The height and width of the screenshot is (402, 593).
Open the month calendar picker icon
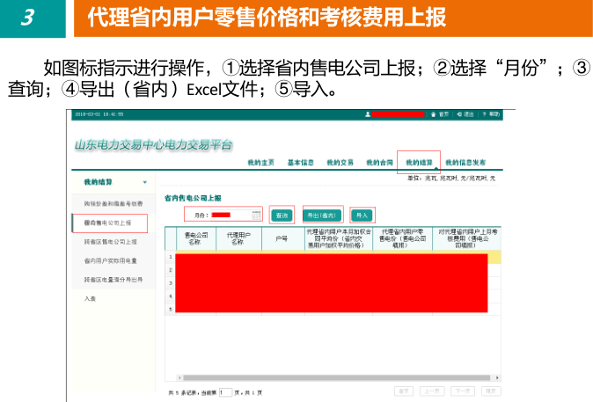point(257,215)
